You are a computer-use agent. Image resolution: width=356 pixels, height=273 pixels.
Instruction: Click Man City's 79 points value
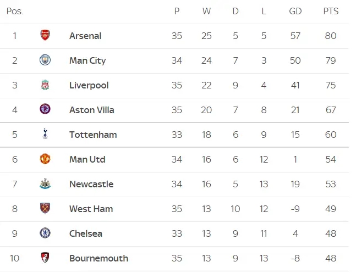click(x=331, y=60)
